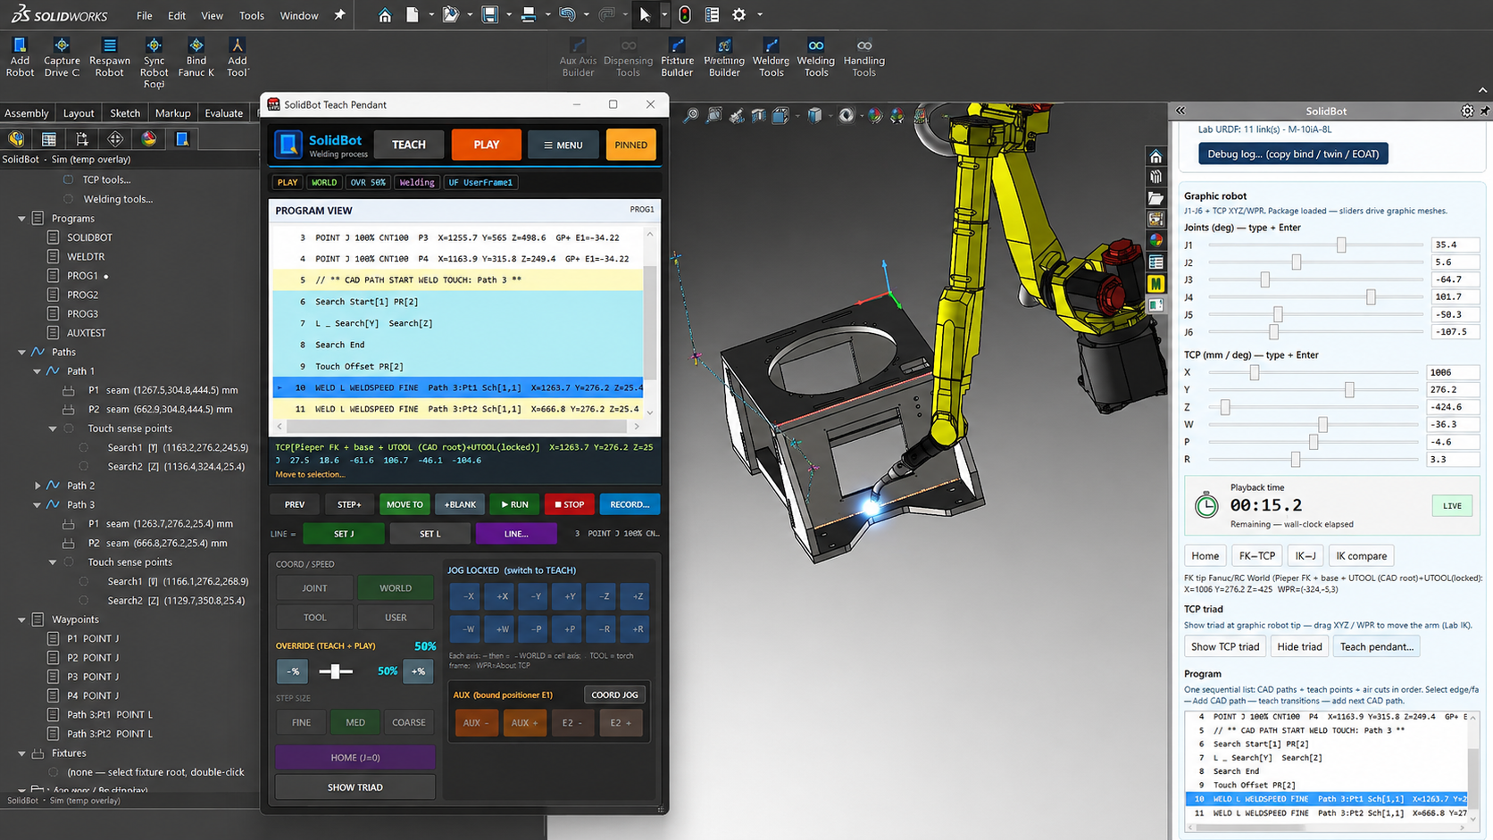
Task: Click the J3 value input field
Action: (1455, 279)
